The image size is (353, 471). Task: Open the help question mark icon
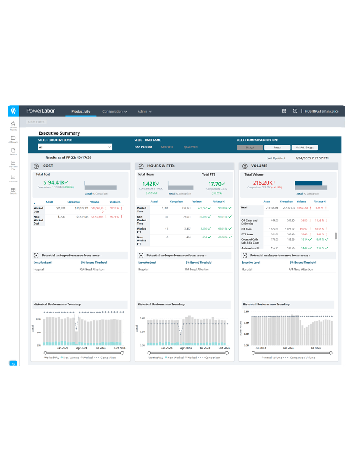(x=295, y=111)
